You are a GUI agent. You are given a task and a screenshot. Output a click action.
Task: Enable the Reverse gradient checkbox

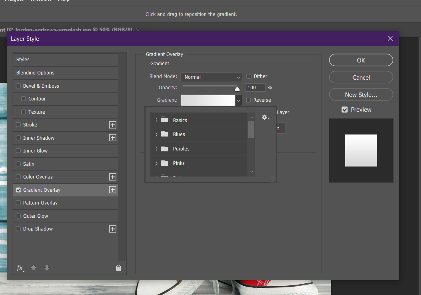pos(249,100)
